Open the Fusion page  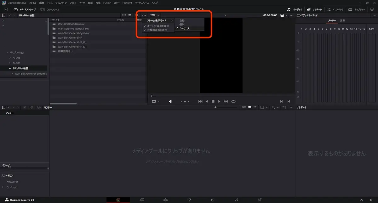pos(189,199)
